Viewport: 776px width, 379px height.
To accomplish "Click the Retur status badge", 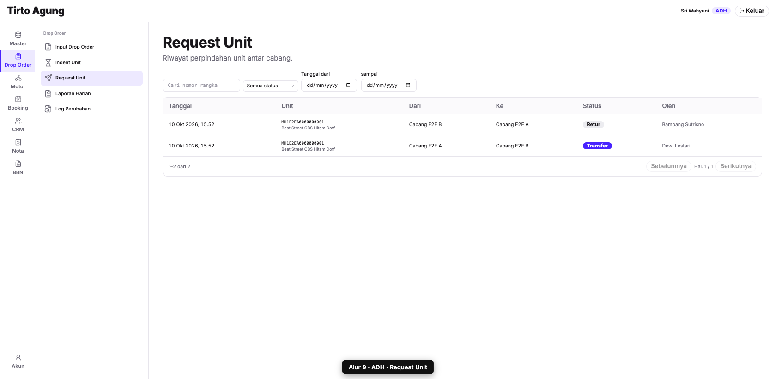I will pos(593,124).
